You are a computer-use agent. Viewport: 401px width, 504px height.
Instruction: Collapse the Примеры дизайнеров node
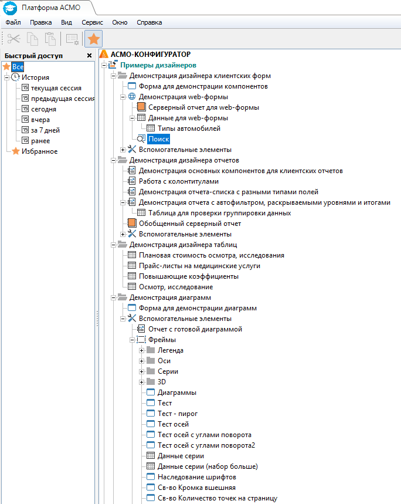coord(104,65)
